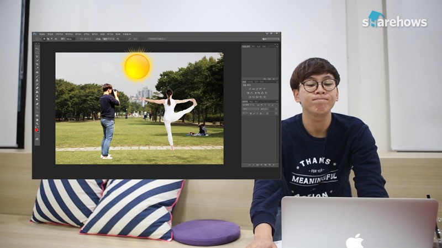The image size is (442, 248).
Task: Toggle Quick Mask mode button
Action: pyautogui.click(x=37, y=135)
